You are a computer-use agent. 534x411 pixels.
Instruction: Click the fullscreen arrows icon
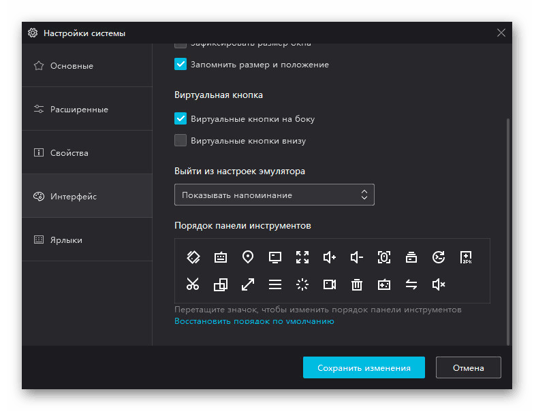coord(302,257)
